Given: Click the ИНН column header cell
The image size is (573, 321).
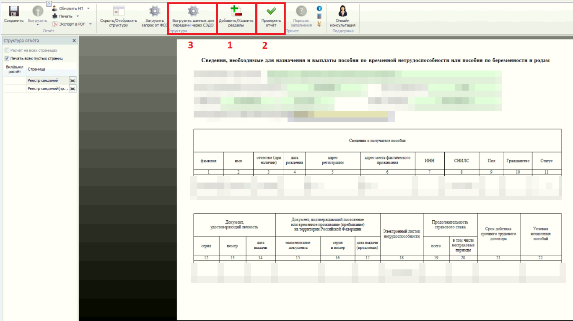Looking at the screenshot, I should 429,161.
